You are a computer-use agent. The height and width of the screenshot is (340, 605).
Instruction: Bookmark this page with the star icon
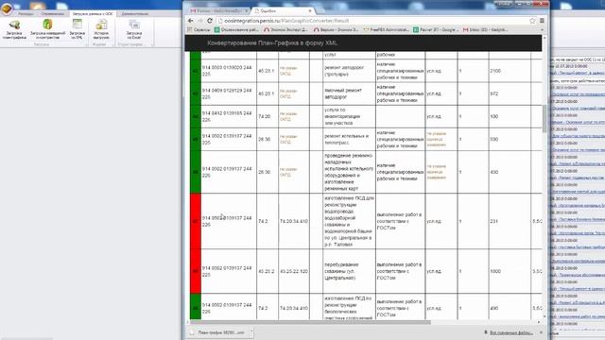532,21
